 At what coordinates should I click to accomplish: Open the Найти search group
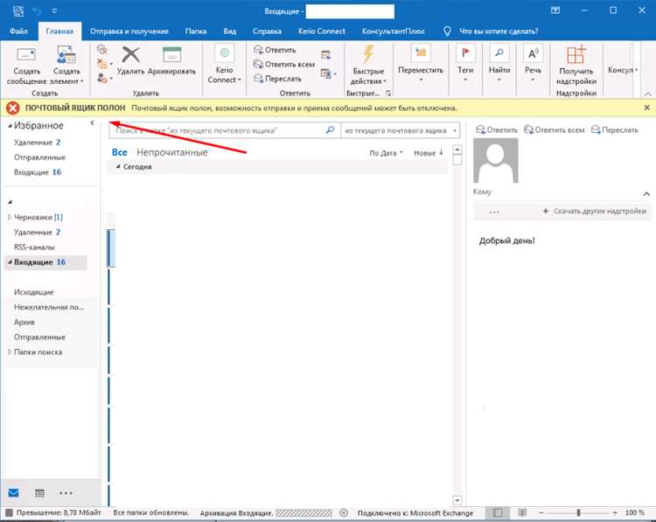[x=499, y=63]
